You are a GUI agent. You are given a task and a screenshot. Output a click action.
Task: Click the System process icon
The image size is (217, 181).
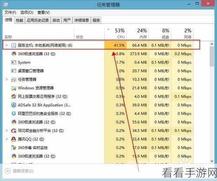click(13, 63)
